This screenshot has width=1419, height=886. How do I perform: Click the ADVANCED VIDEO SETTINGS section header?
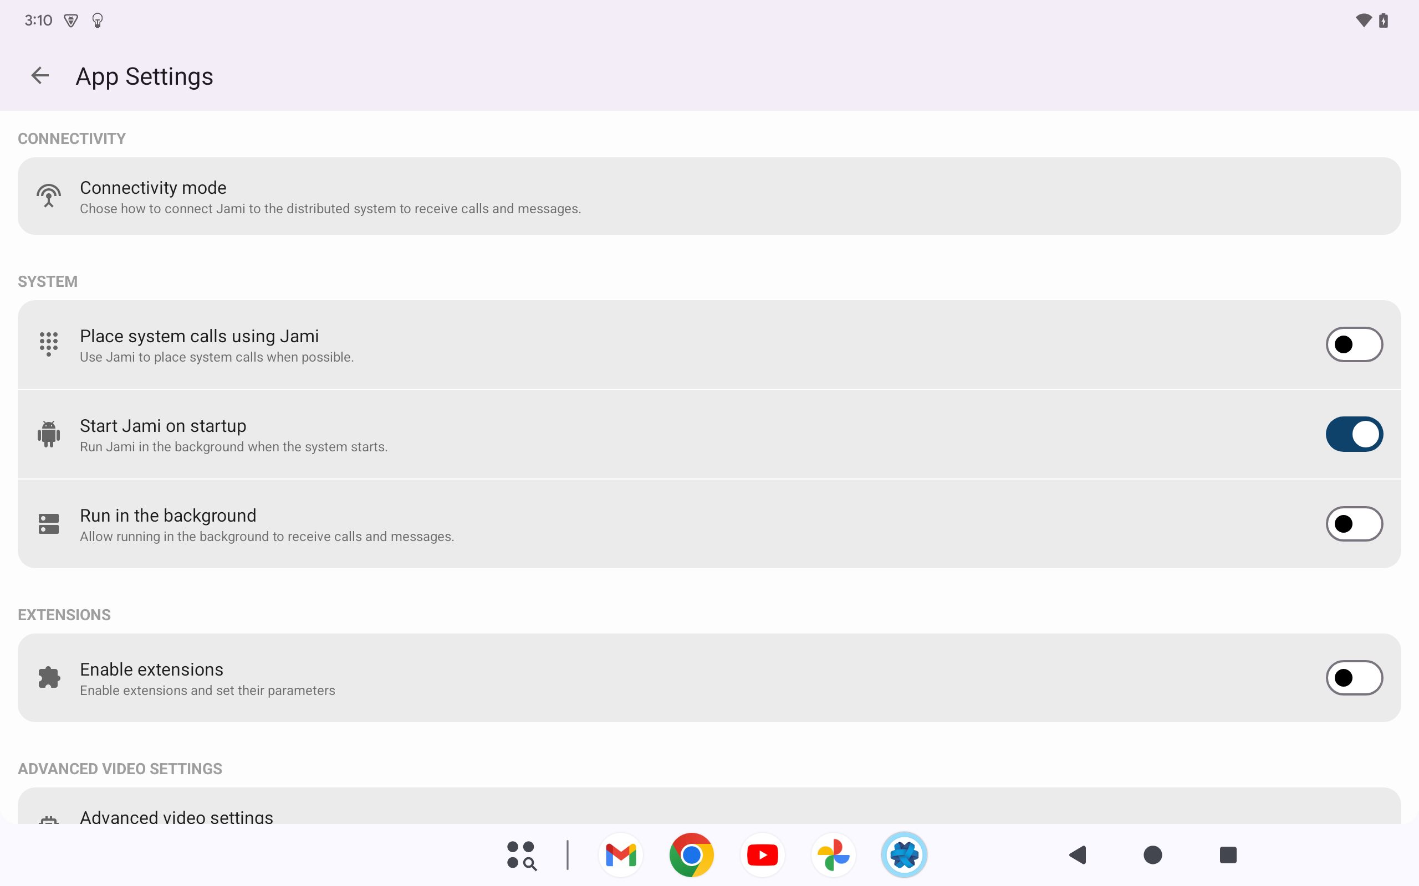coord(120,769)
